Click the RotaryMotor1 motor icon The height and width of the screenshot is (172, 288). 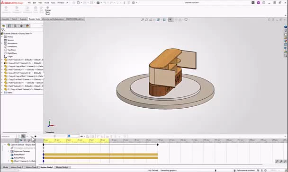point(12,155)
